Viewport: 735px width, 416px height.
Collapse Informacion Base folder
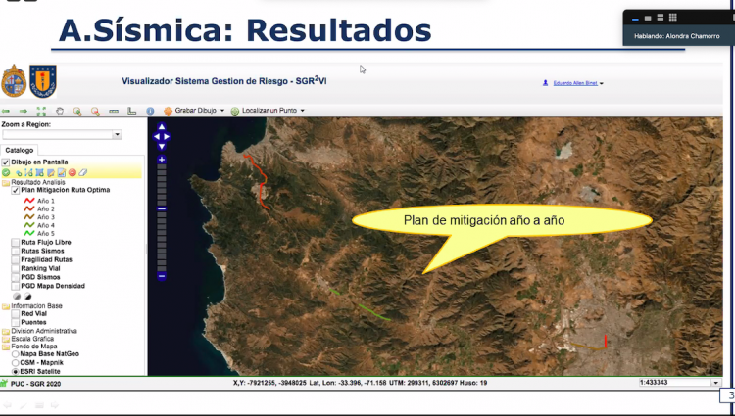click(6, 306)
